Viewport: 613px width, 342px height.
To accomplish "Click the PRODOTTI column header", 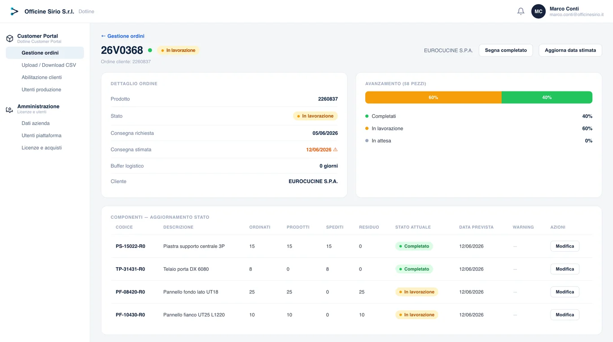I will pos(298,227).
